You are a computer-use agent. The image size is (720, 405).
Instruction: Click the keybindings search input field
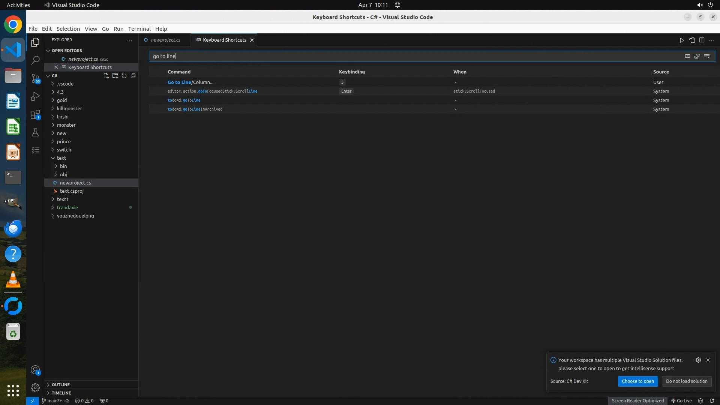(x=412, y=56)
